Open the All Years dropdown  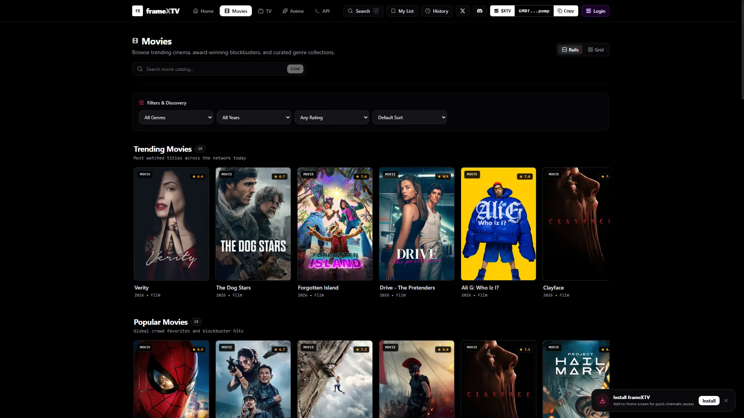click(254, 117)
